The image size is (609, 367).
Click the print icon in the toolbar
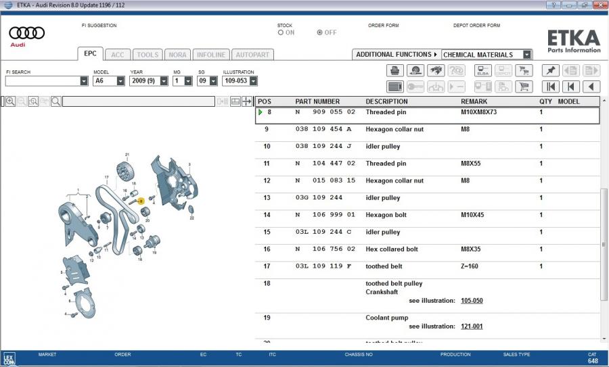click(x=395, y=70)
